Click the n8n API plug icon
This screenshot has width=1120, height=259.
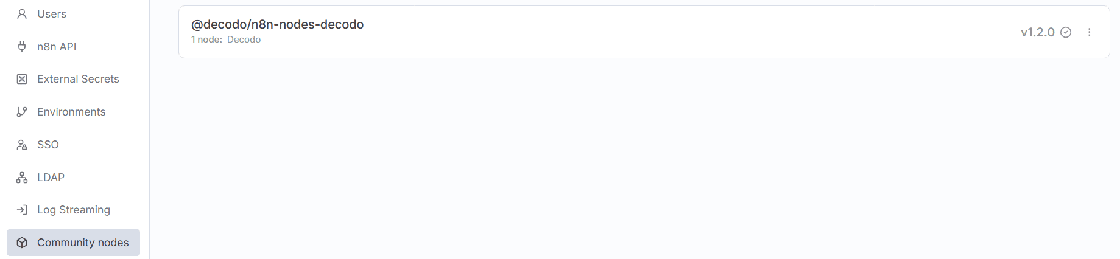click(x=22, y=47)
